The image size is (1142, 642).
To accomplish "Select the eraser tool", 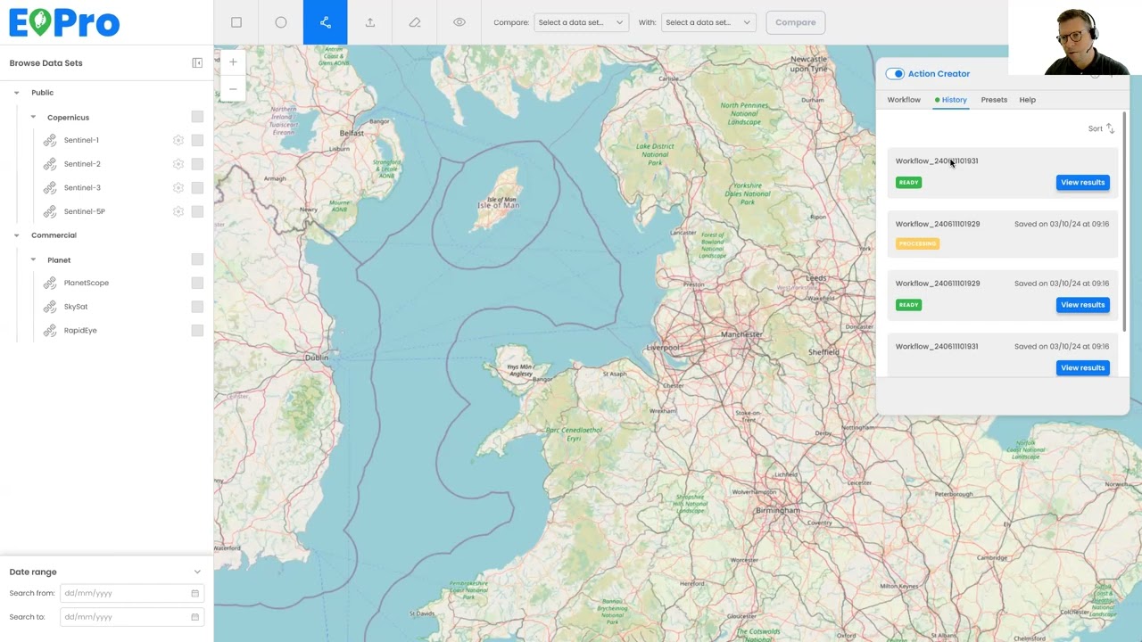I will pos(415,22).
